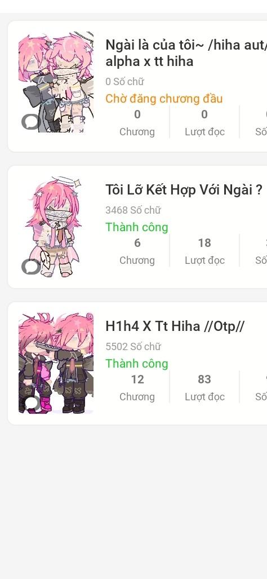View 0 Lượt đọc count of first story
The image size is (267, 579).
coord(204,122)
